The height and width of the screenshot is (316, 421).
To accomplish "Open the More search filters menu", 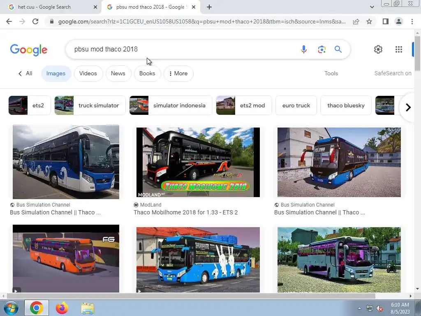I will pyautogui.click(x=178, y=73).
